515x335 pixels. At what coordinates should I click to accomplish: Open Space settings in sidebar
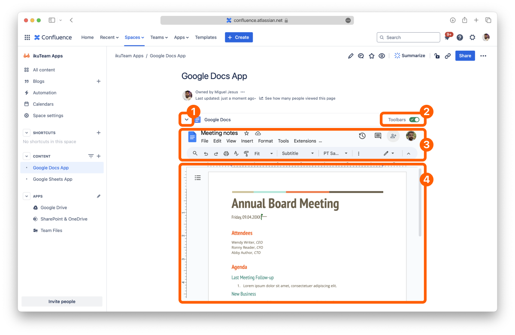pos(48,116)
